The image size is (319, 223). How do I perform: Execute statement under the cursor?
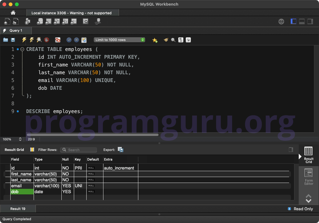point(32,40)
